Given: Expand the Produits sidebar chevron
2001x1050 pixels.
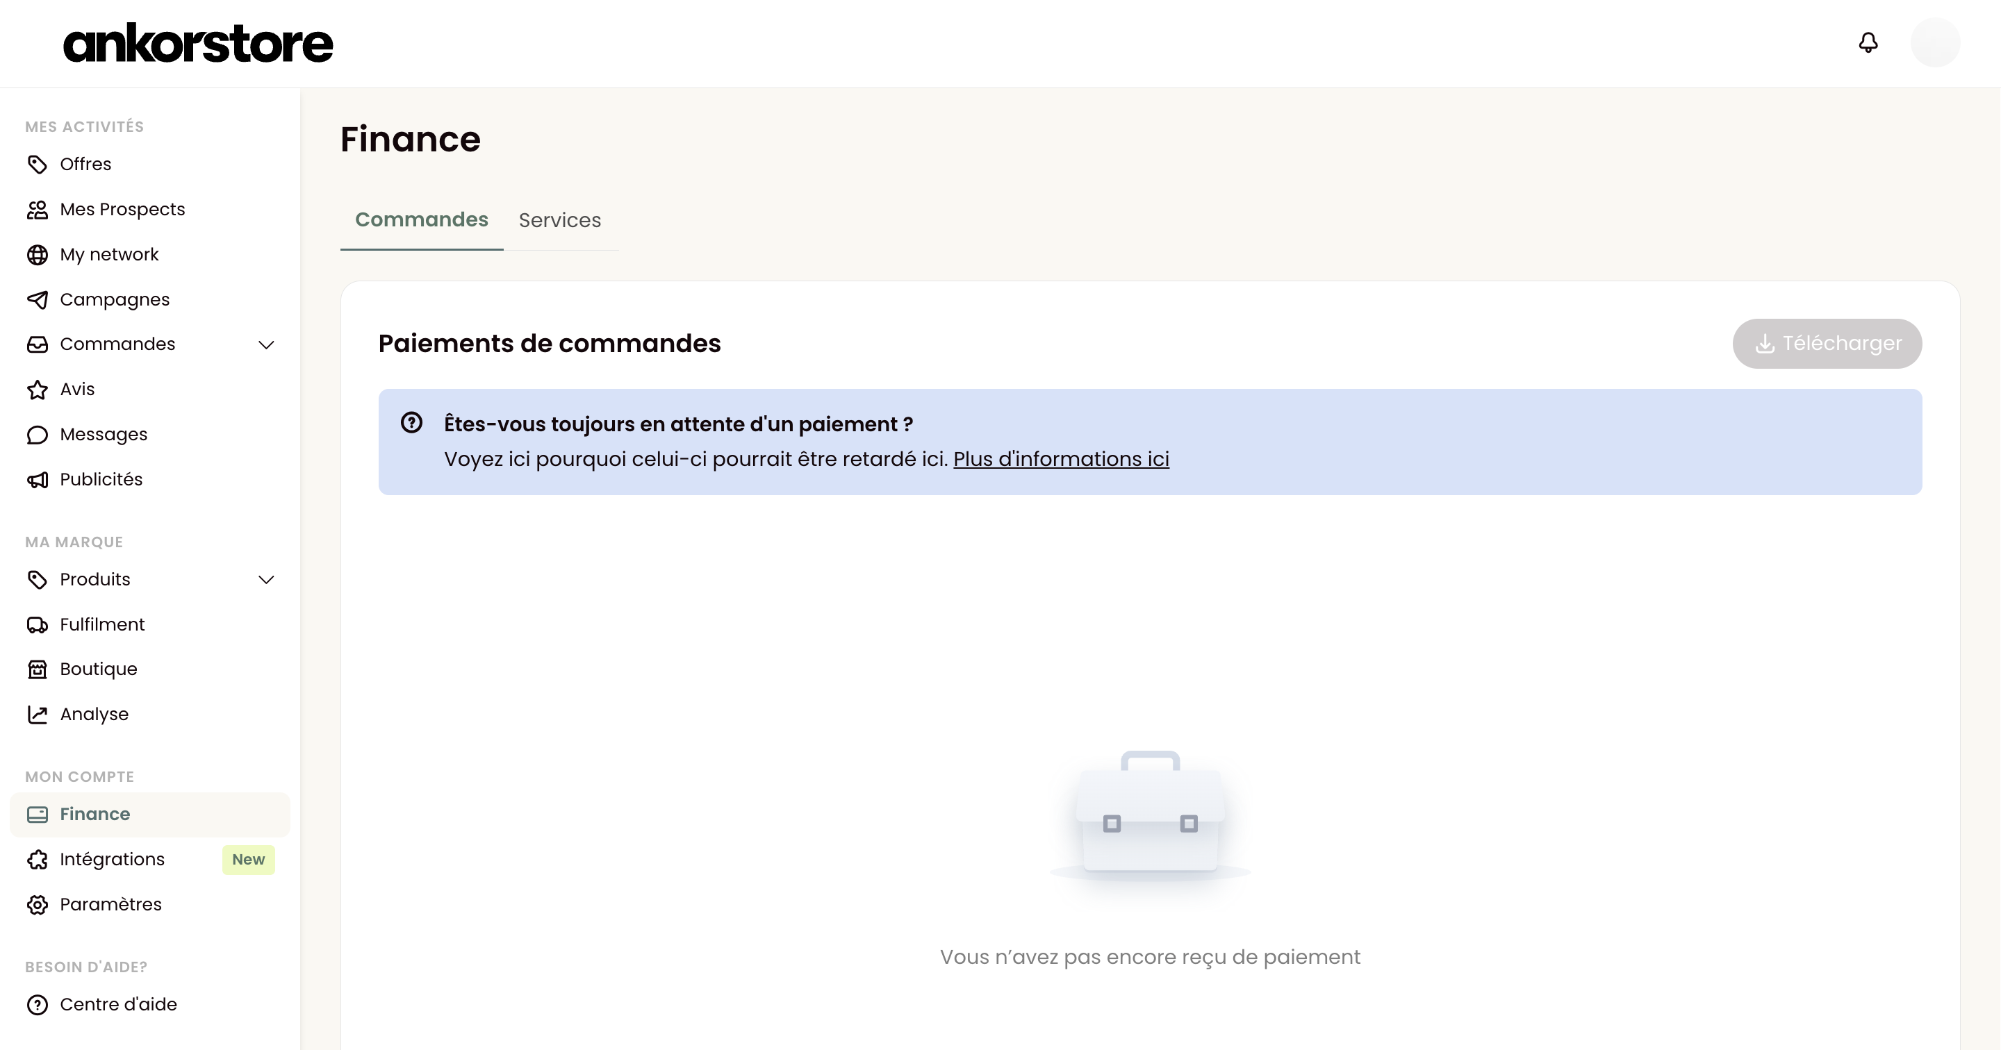Looking at the screenshot, I should (x=265, y=580).
